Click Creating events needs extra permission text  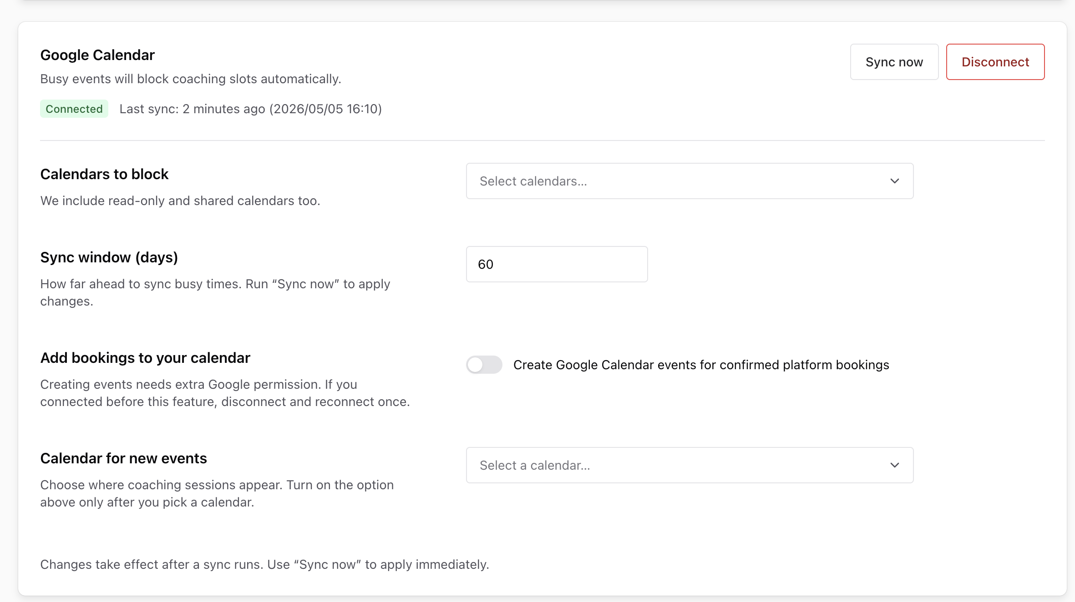click(225, 393)
